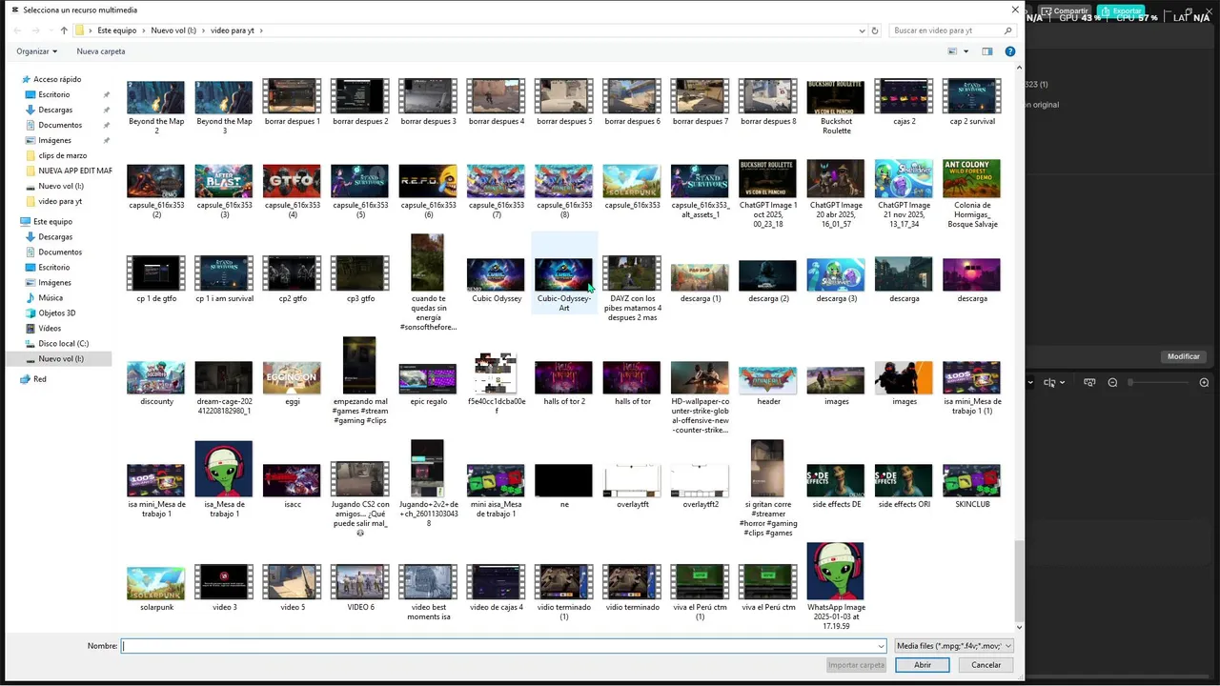Open the recent locations chevron
The width and height of the screenshot is (1220, 686).
point(51,30)
